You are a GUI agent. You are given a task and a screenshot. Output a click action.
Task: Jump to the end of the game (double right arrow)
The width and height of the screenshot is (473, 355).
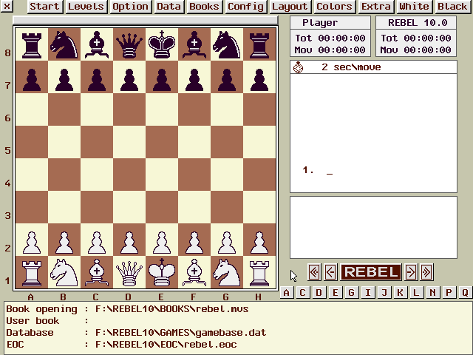coord(427,272)
